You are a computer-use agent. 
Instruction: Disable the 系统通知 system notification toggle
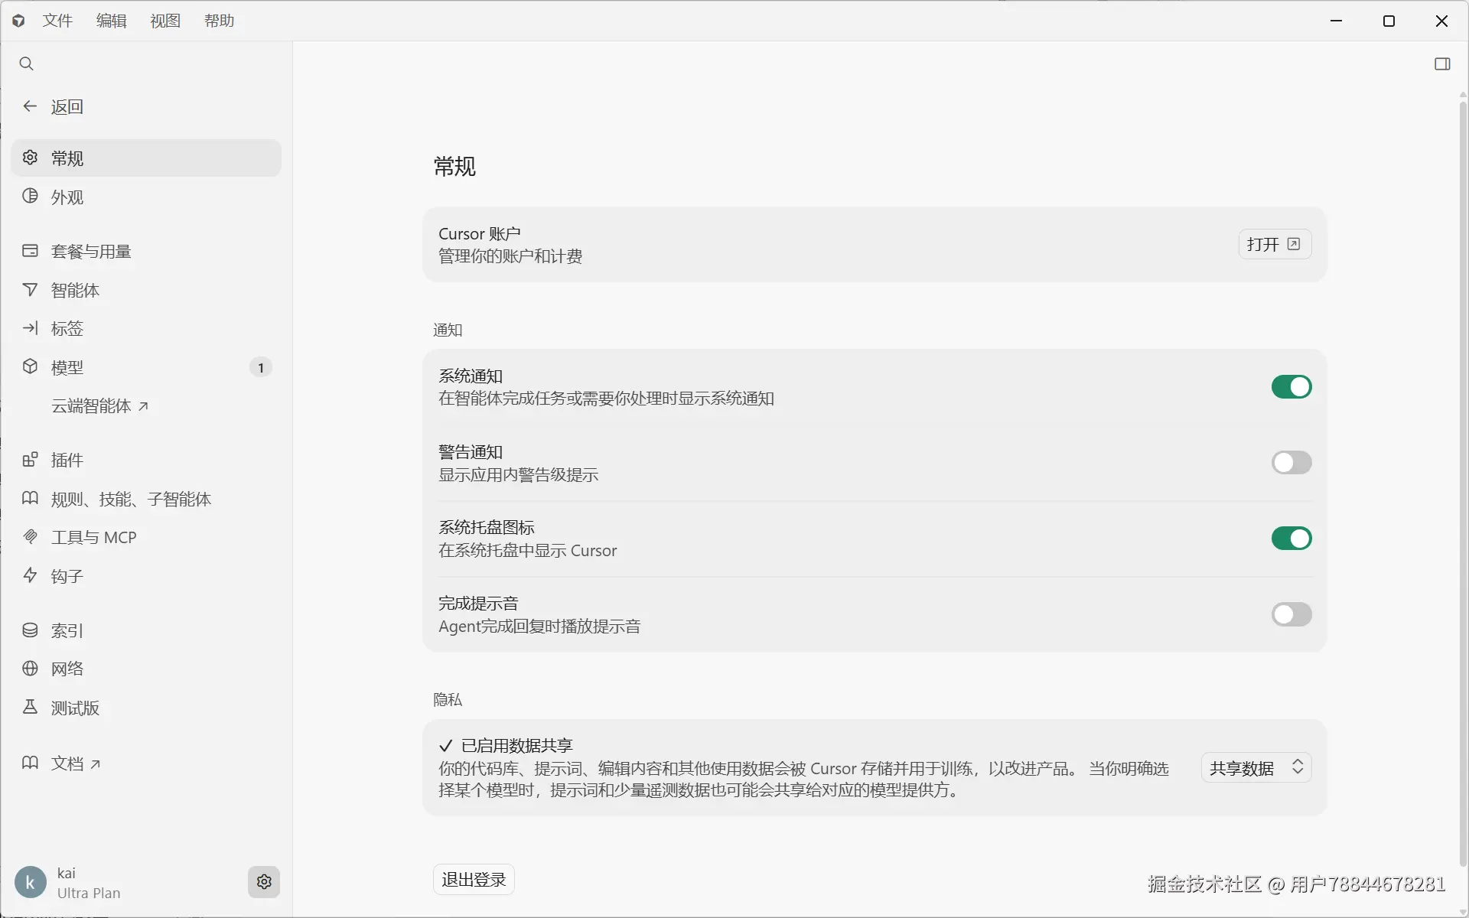tap(1291, 387)
